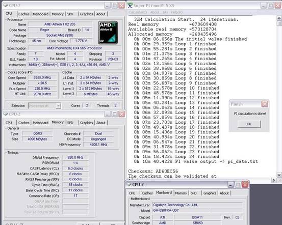282x225 pixels.
Task: Open the Calculate menu in Super PI
Action: 138,12
